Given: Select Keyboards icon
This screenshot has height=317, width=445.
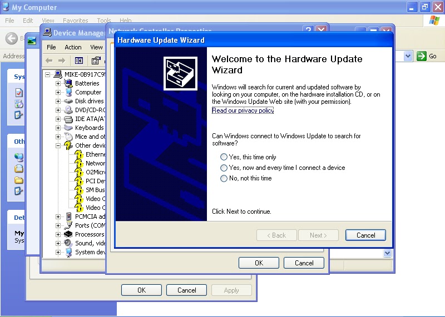Looking at the screenshot, I should (68, 128).
